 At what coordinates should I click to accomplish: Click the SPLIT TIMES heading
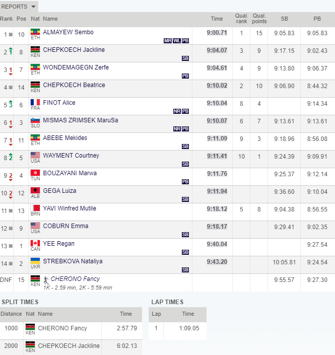point(20,302)
